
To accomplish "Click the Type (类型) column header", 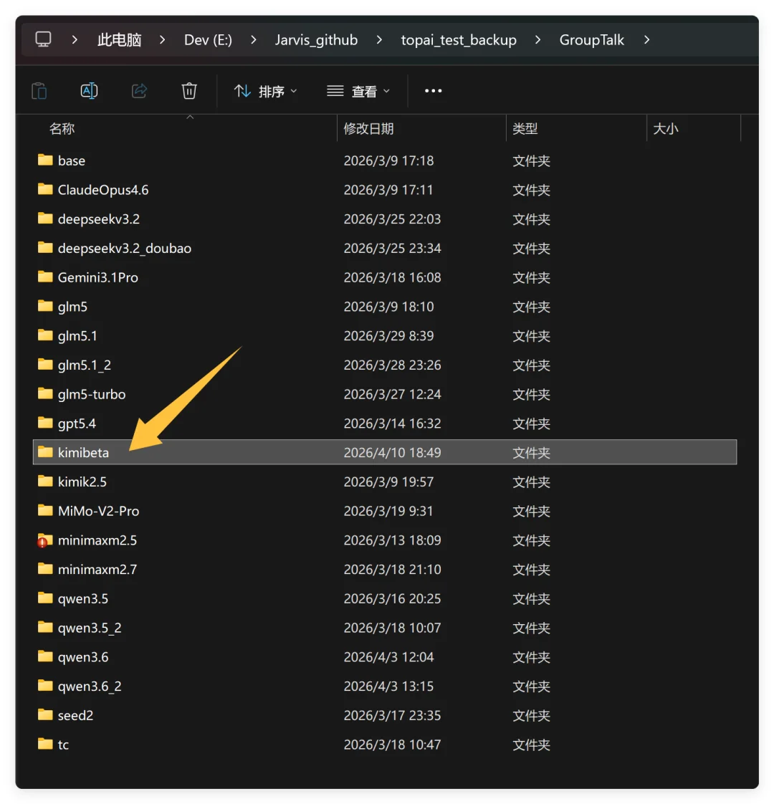I will (x=525, y=129).
